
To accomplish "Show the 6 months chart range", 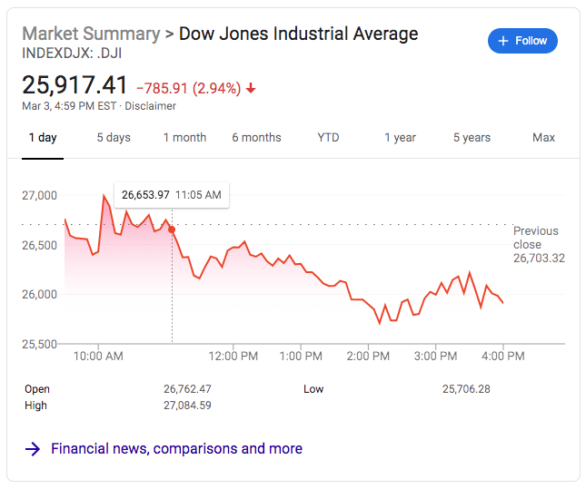I will [256, 138].
